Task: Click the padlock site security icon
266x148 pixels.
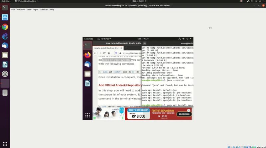Action: (120, 53)
